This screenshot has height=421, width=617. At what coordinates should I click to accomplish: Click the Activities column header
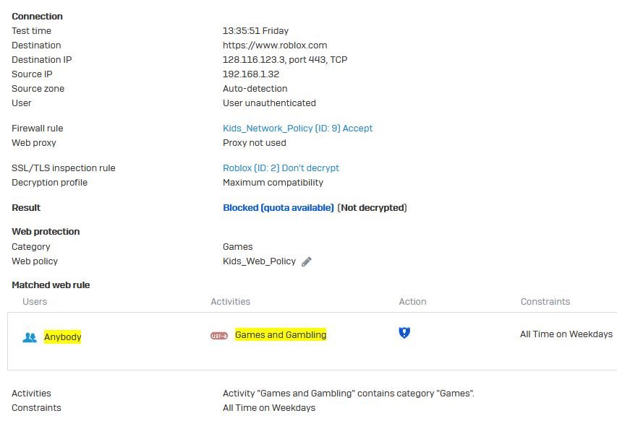(230, 302)
